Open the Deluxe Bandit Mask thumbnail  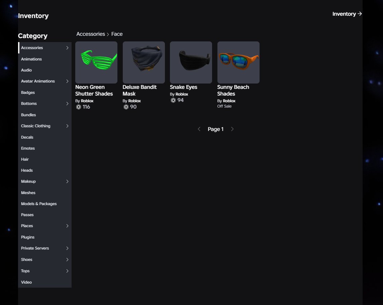(x=143, y=62)
